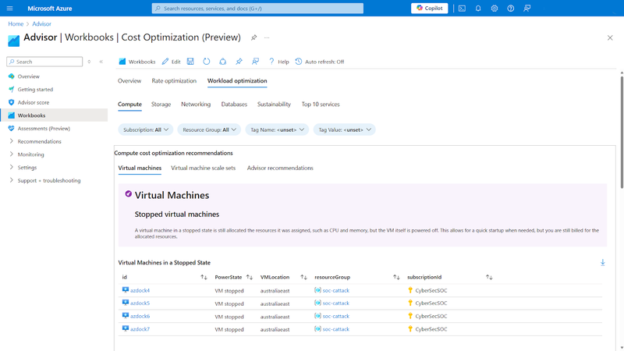Open the Workbooks gallery toolbar button
The height and width of the screenshot is (351, 624).
tap(137, 62)
